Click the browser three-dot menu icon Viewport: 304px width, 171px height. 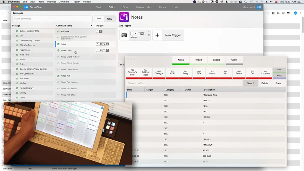tap(301, 13)
